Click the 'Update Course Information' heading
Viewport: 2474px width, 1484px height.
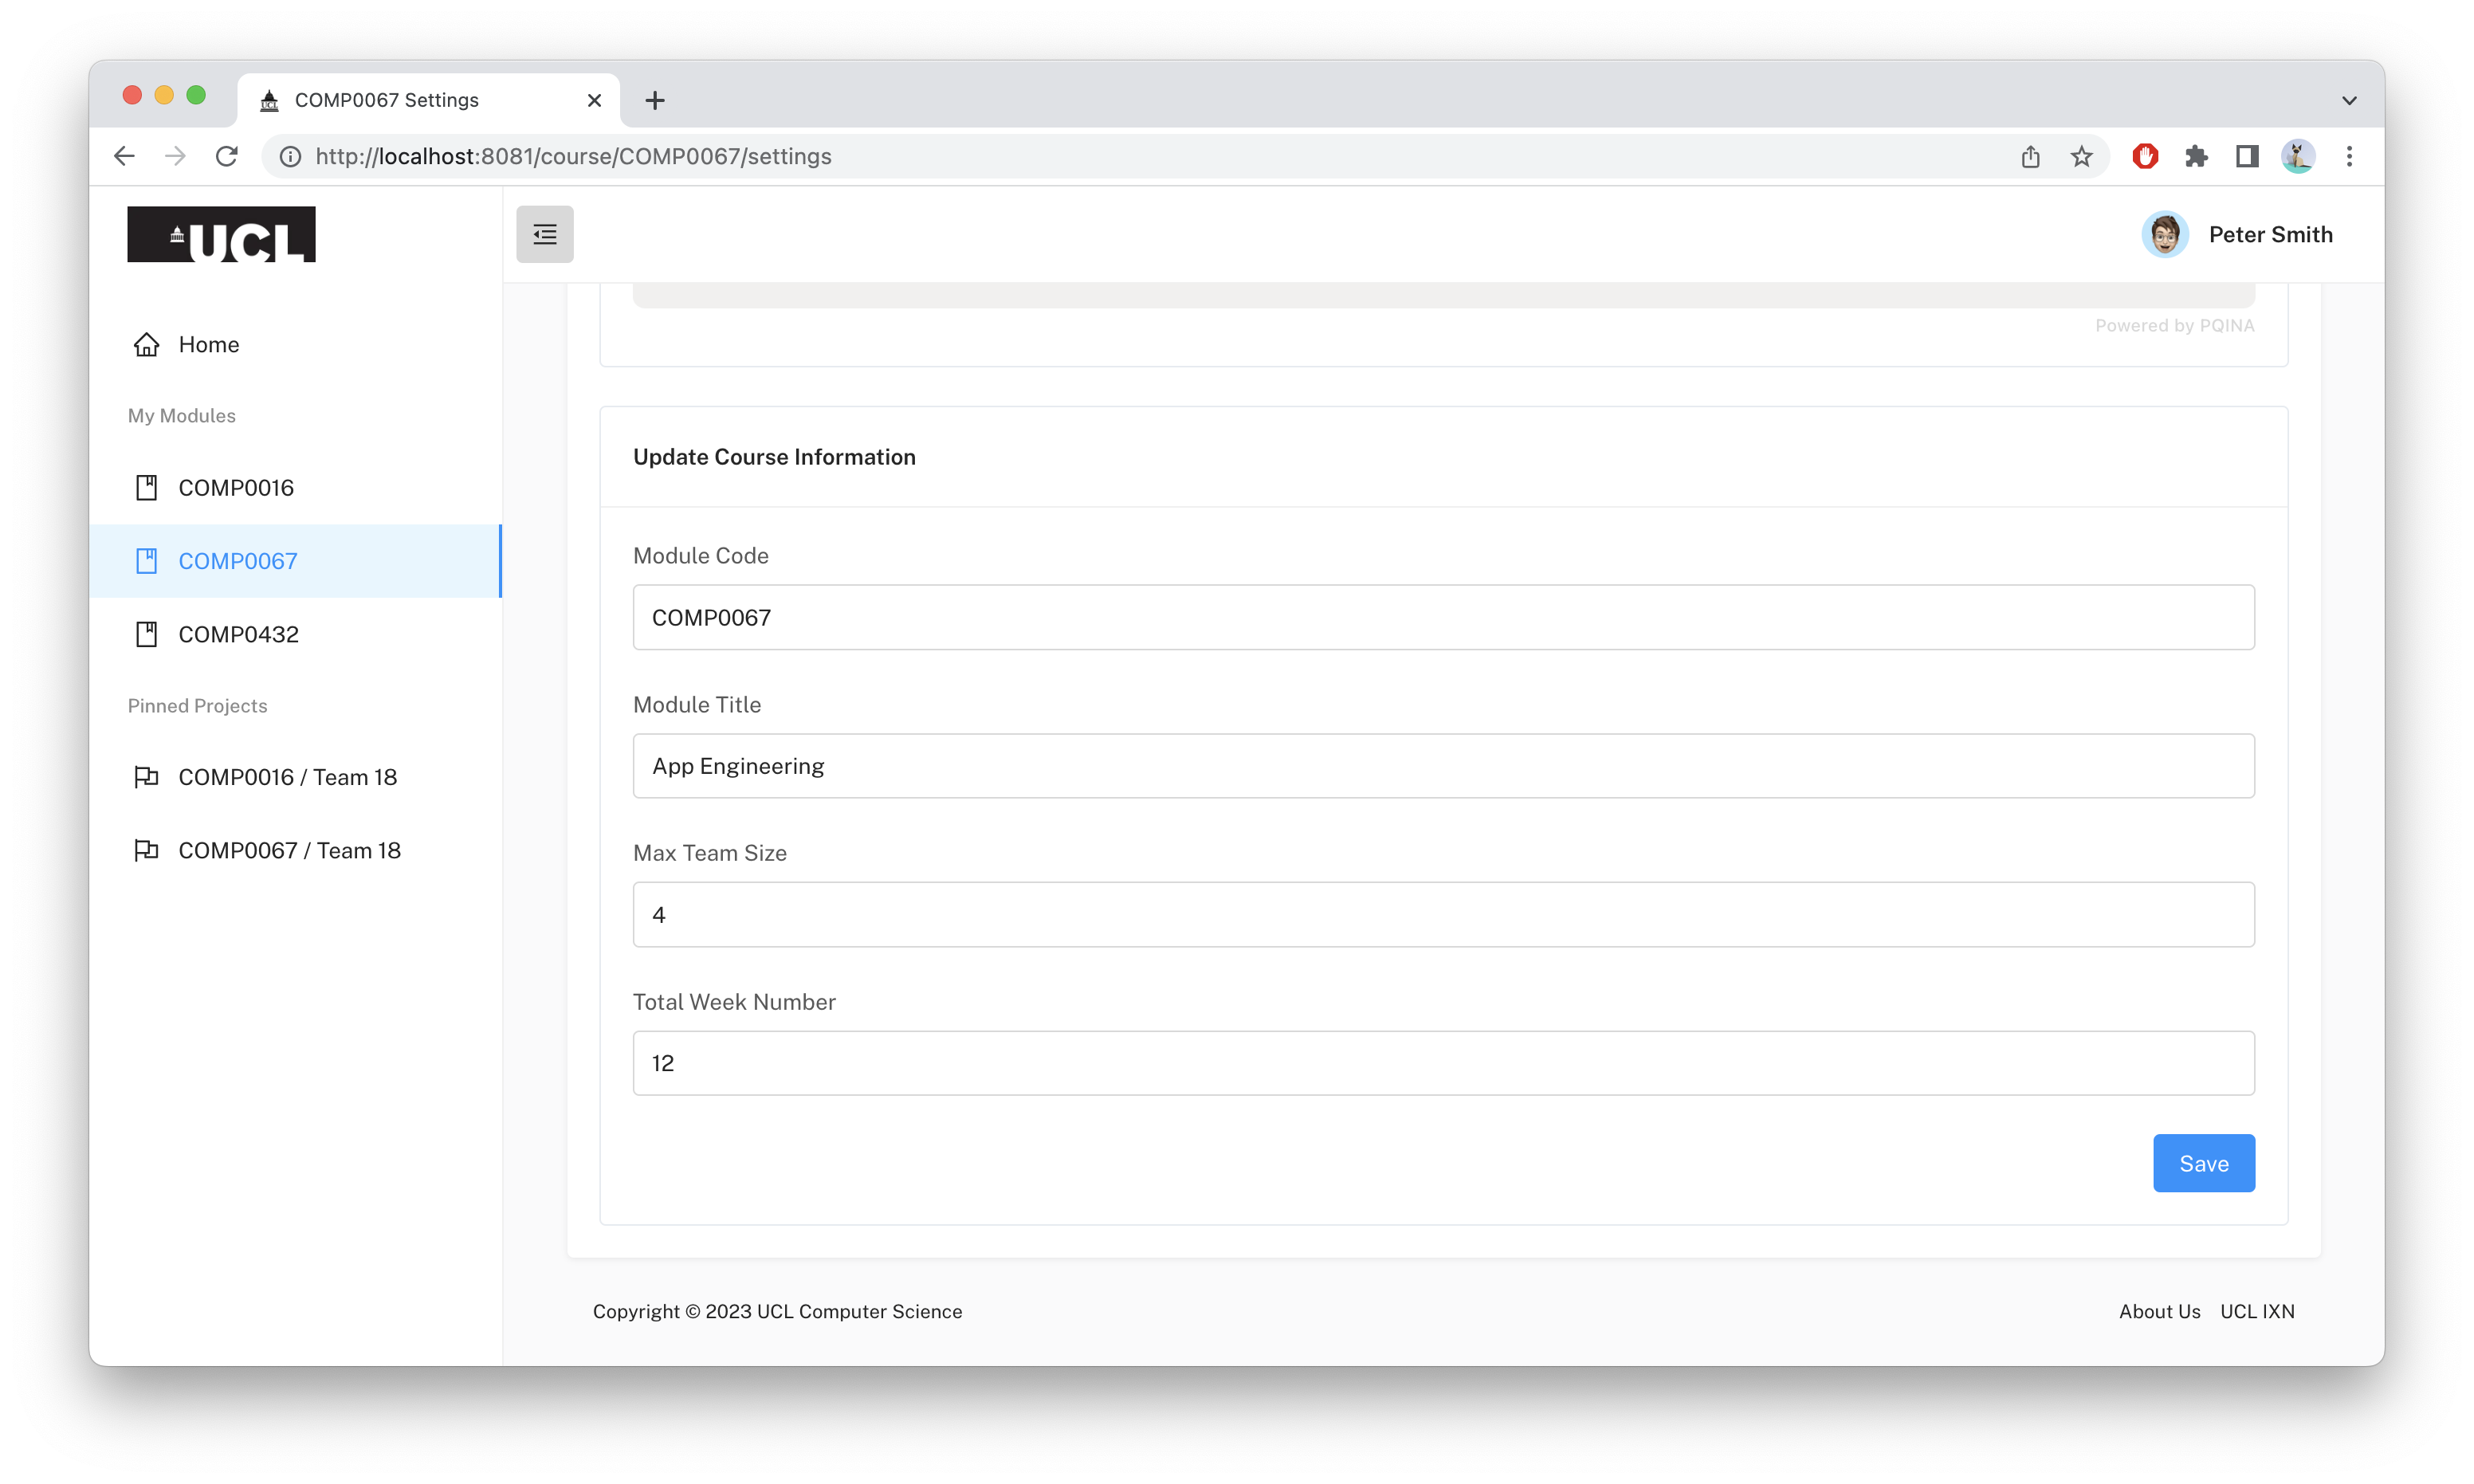[x=774, y=457]
